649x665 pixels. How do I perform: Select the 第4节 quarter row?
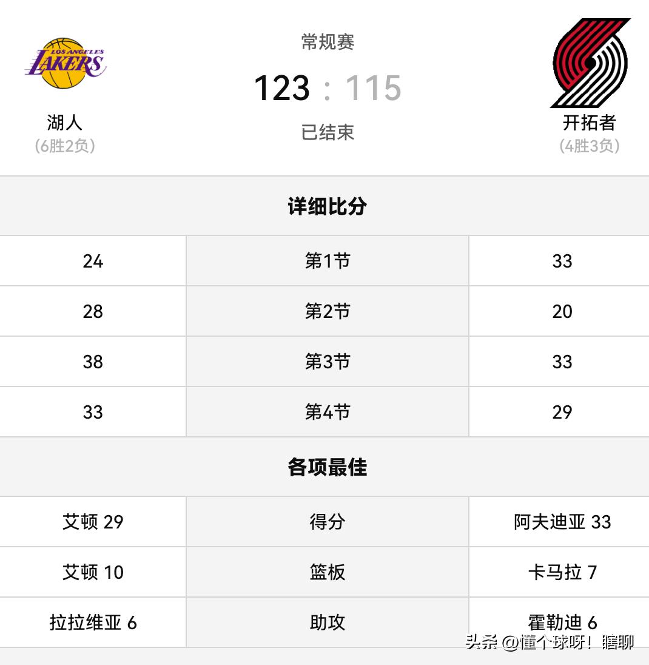pyautogui.click(x=326, y=411)
